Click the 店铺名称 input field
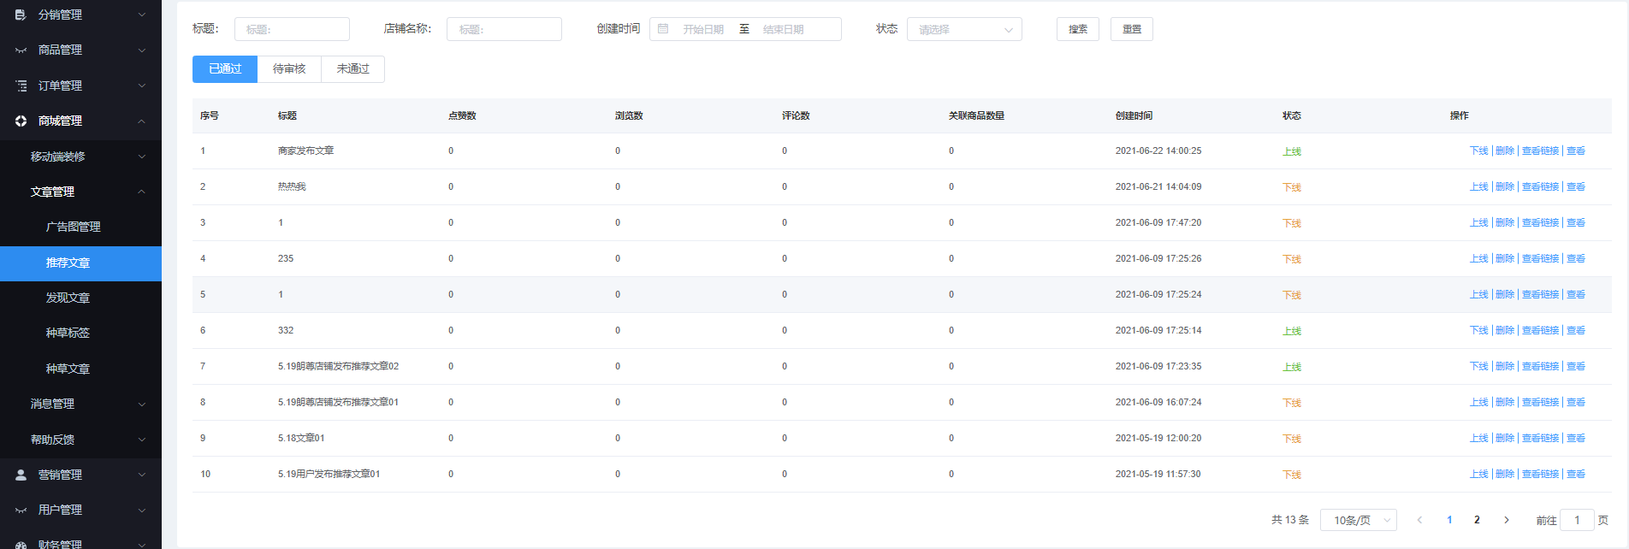 pos(504,29)
